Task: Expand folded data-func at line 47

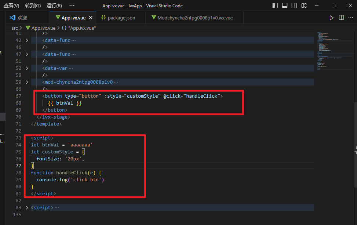Action: (27, 54)
